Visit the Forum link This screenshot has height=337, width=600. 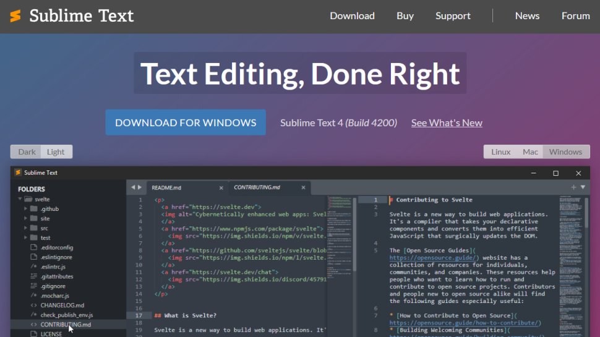tap(575, 15)
